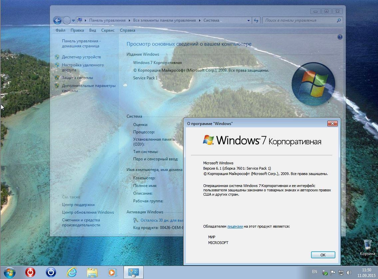Image resolution: width=378 pixels, height=279 pixels.
Task: Open the network tray icon
Action: 341,273
